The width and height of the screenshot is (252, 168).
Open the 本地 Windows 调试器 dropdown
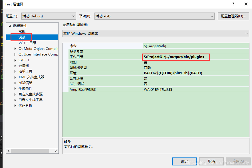click(x=247, y=33)
